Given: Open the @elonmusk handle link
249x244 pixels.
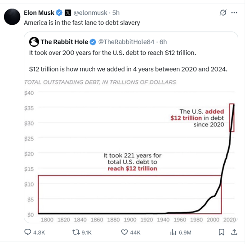Looking at the screenshot, I should click(90, 13).
